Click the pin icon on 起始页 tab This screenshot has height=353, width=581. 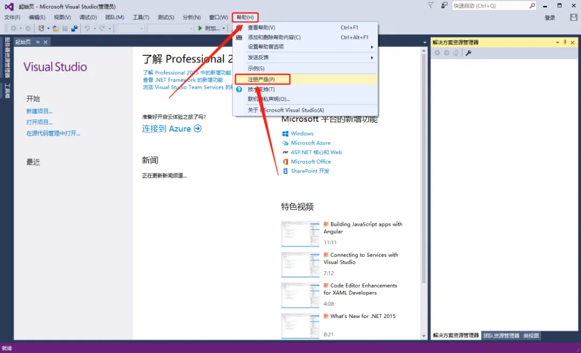38,43
